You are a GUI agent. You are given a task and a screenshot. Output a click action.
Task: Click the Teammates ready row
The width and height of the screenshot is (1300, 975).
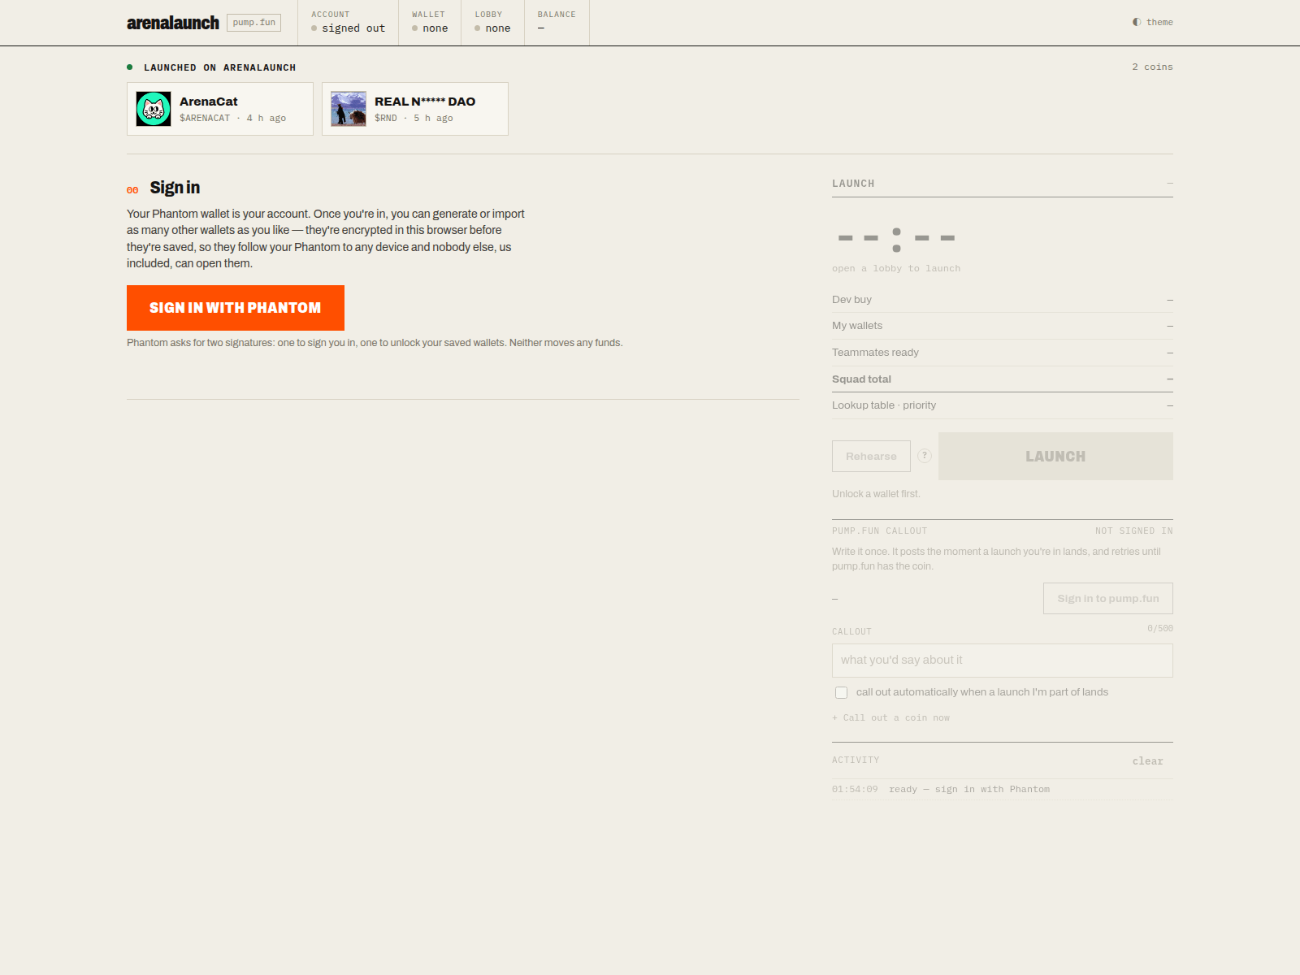1003,353
